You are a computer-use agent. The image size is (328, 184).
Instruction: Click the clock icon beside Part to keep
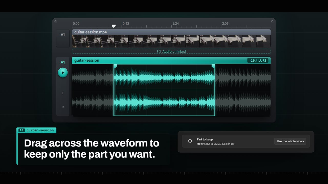tap(190, 141)
